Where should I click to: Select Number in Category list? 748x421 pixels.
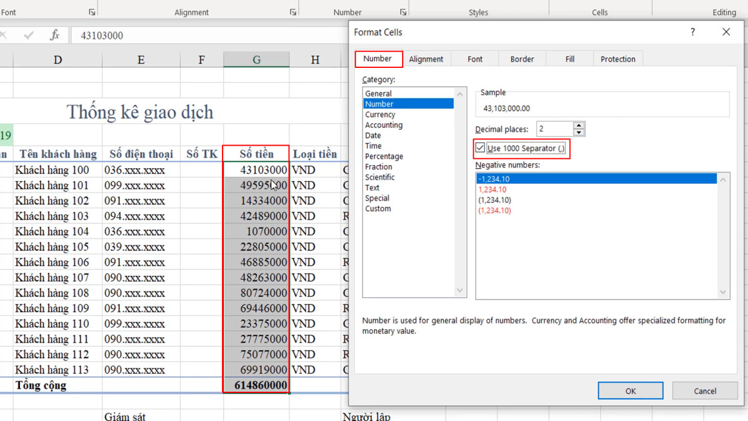[409, 104]
